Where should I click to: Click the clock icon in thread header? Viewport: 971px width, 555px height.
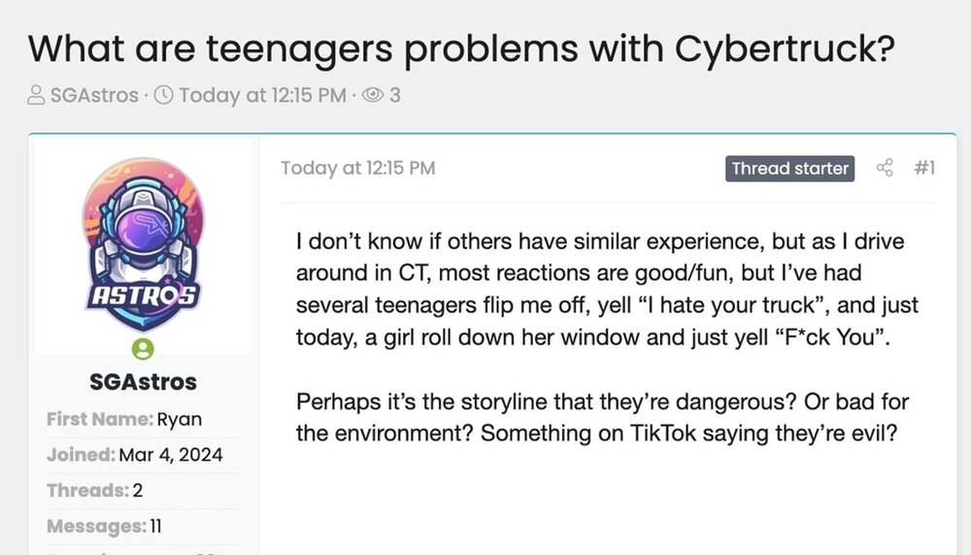(163, 96)
